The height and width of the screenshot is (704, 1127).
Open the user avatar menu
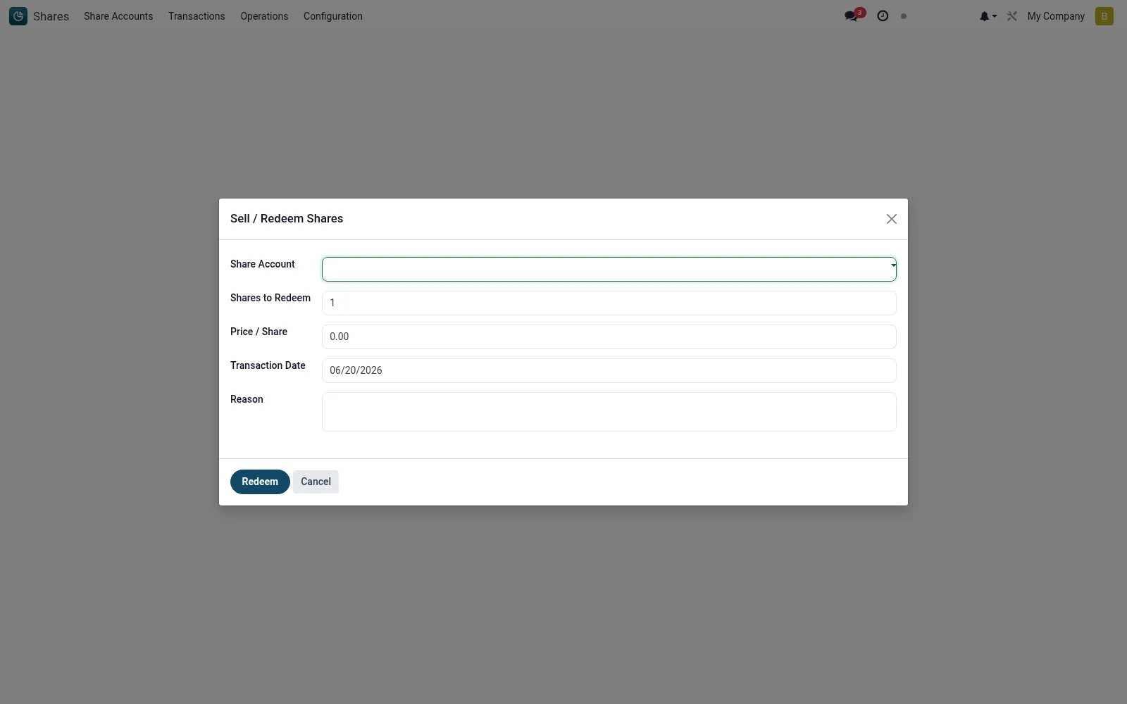point(1104,16)
